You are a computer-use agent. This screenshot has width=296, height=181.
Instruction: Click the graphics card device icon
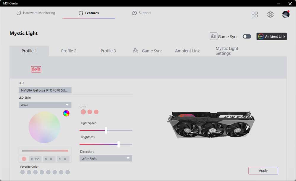36,69
